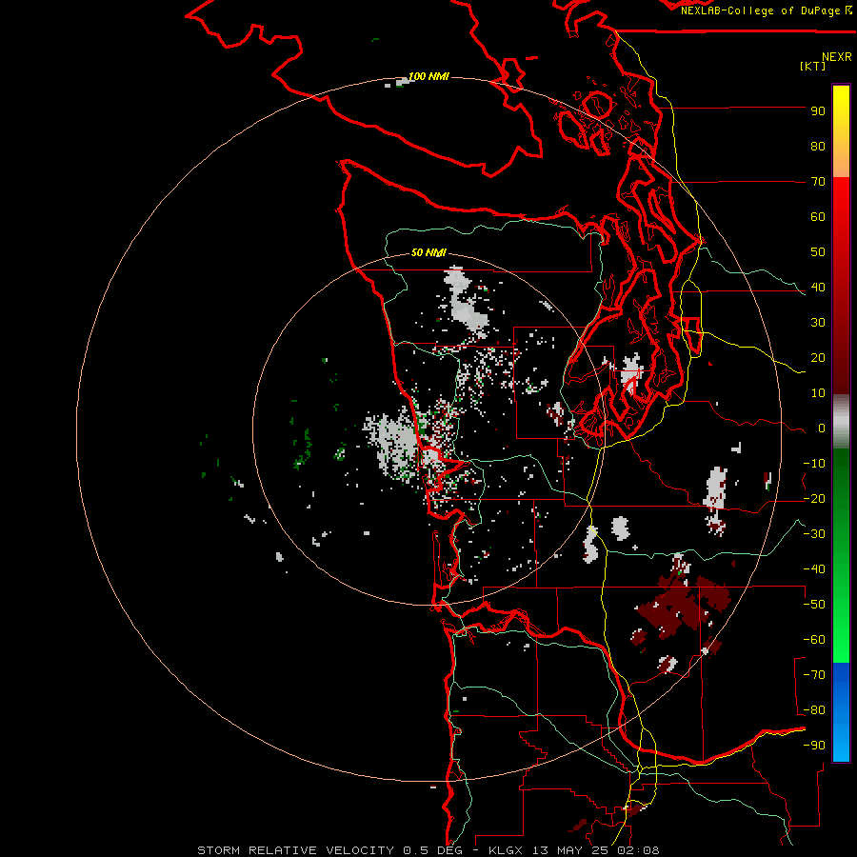Click the "NEXR" label above the scale
The image size is (857, 857).
pos(837,57)
